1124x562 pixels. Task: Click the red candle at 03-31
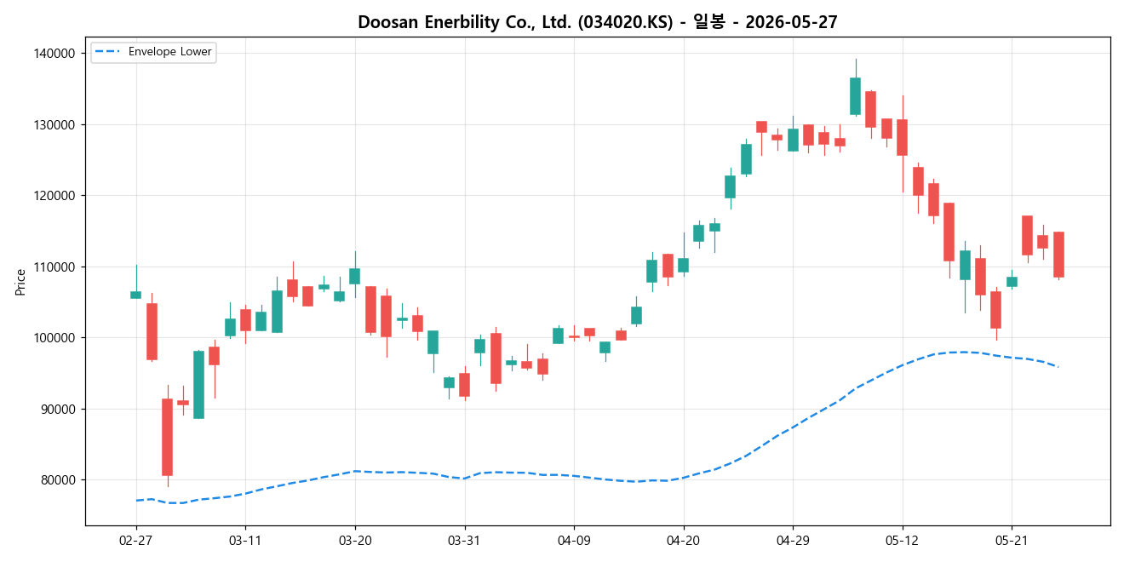[x=464, y=385]
